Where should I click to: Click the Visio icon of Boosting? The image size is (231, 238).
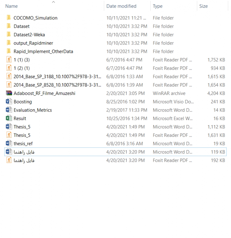(x=9, y=101)
